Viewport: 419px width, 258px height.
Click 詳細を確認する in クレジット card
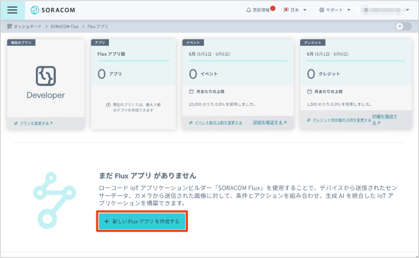click(385, 120)
